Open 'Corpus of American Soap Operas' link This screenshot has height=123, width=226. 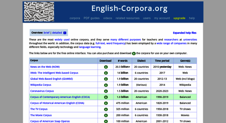pyautogui.click(x=50, y=121)
